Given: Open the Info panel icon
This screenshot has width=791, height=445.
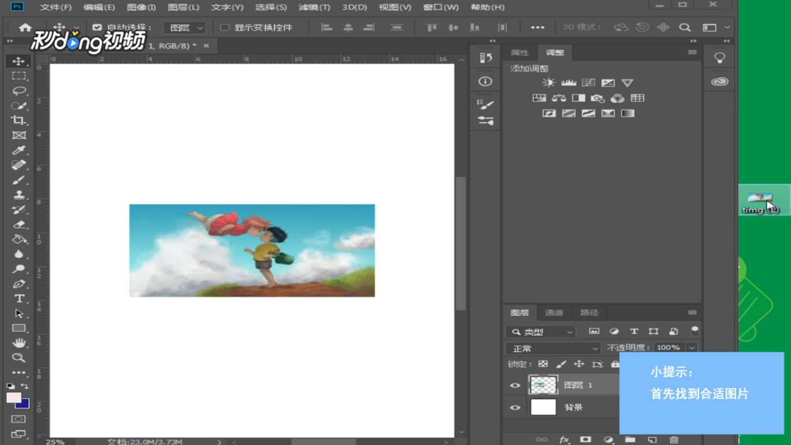Looking at the screenshot, I should (x=485, y=81).
